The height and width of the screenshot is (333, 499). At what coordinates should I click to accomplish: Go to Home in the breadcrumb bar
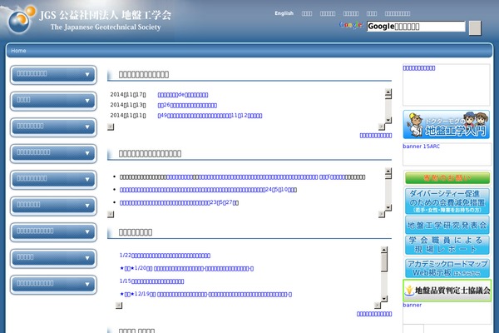pyautogui.click(x=18, y=51)
